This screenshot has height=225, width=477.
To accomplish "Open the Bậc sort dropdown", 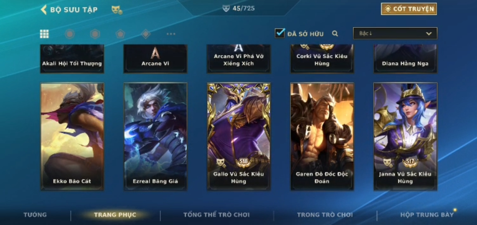I will click(395, 33).
